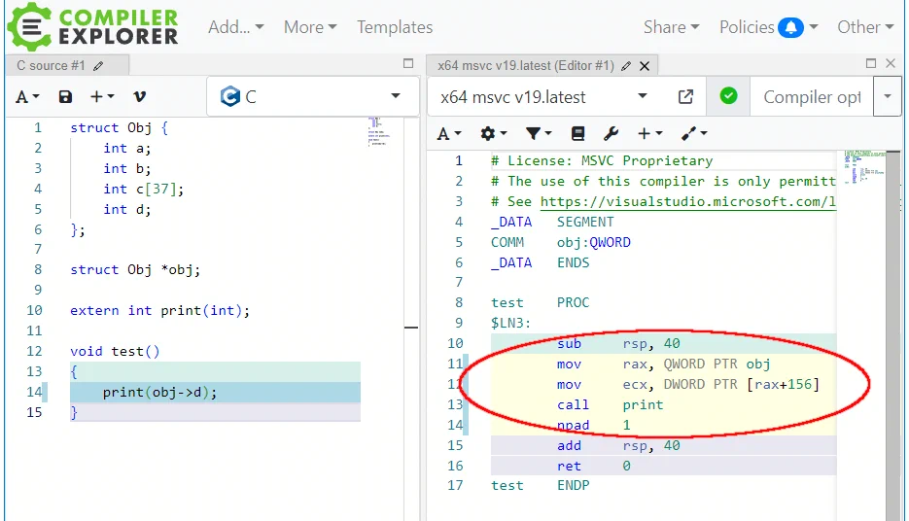
Task: Close the x64 msvc compiler tab
Action: pos(644,66)
